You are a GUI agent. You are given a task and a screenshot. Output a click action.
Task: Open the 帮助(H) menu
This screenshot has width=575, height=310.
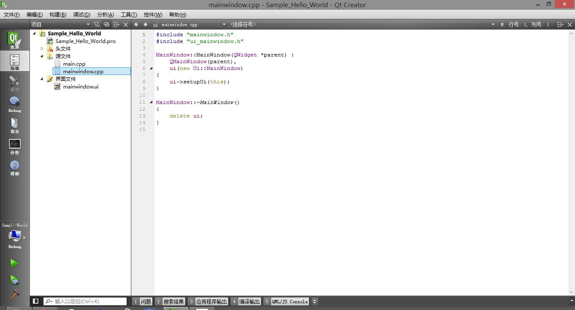click(178, 14)
